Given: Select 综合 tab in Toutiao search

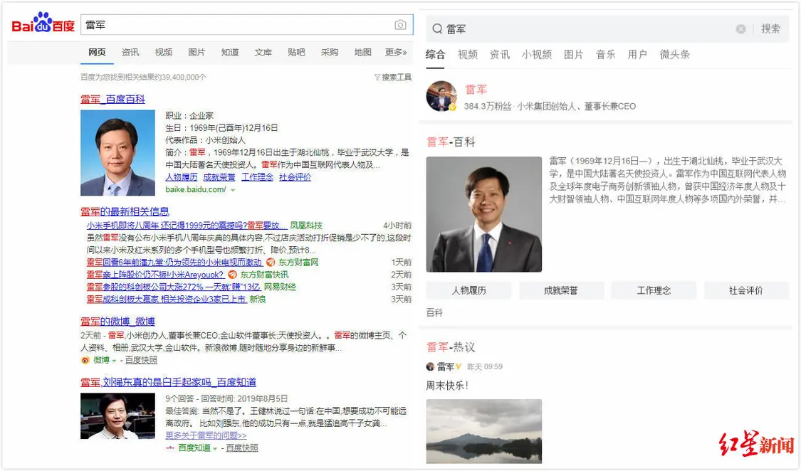Looking at the screenshot, I should [435, 55].
